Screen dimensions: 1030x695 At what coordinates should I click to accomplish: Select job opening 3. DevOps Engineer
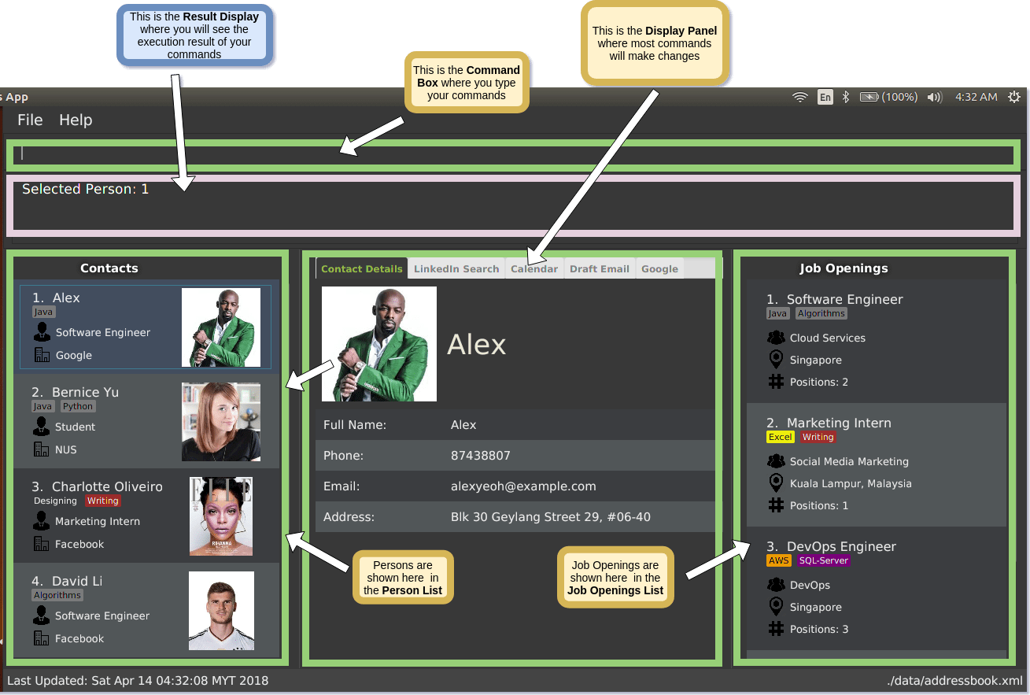(x=877, y=588)
